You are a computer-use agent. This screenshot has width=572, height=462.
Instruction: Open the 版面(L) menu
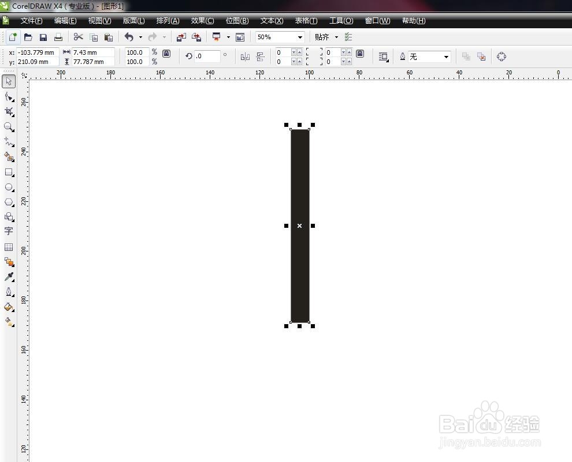(134, 21)
